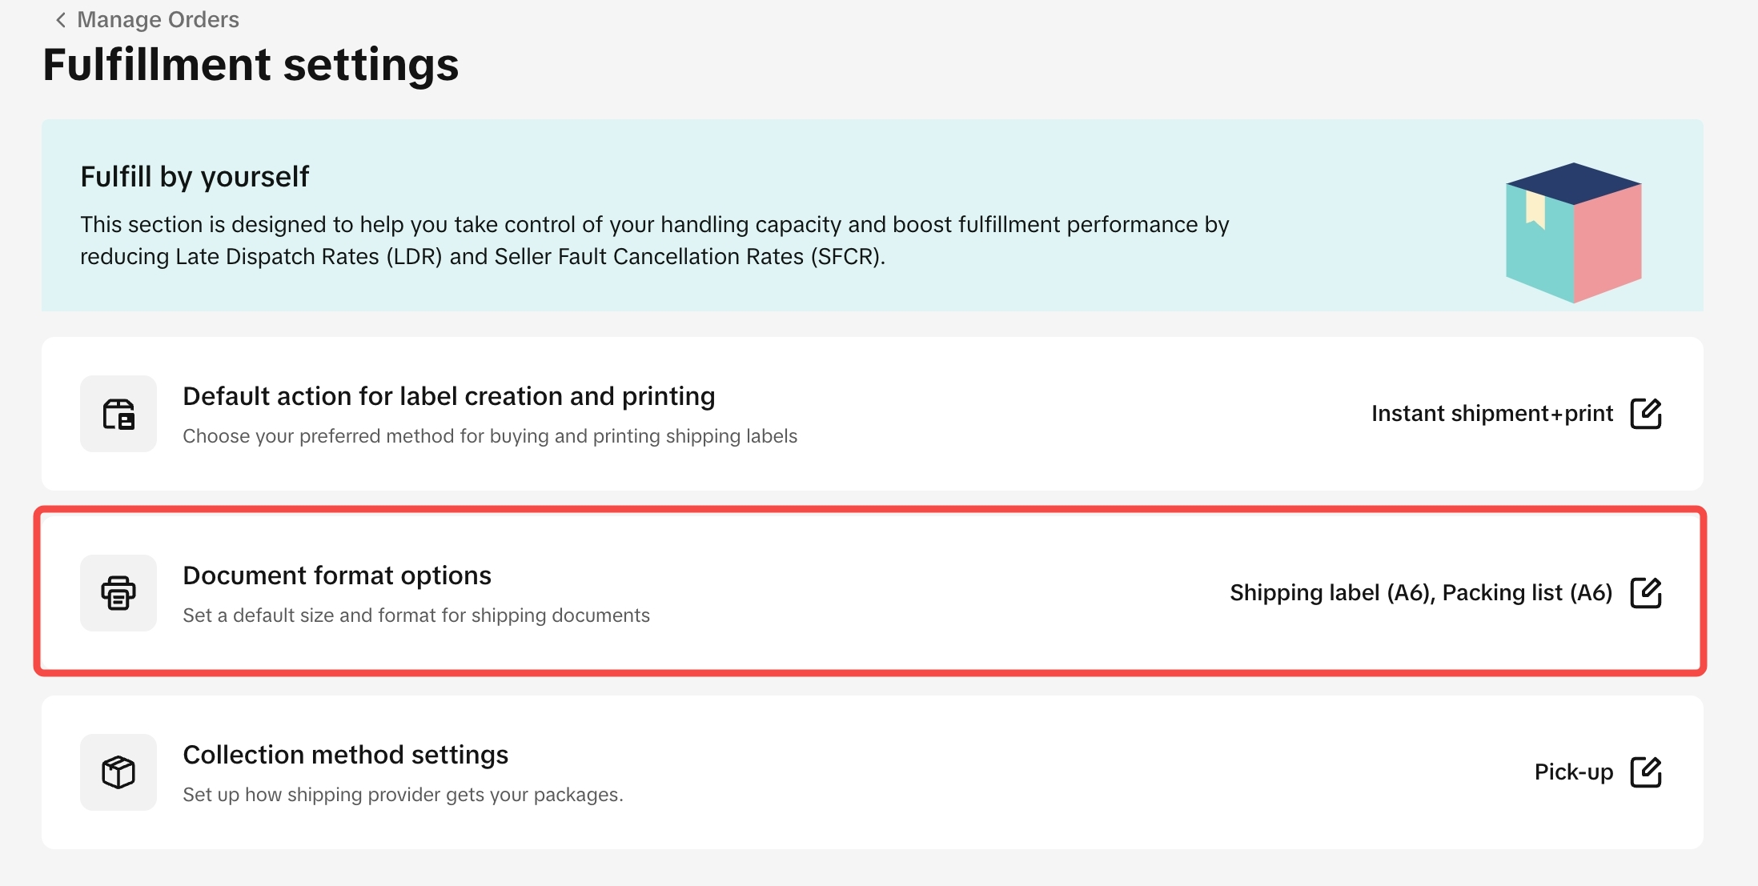The height and width of the screenshot is (886, 1758).
Task: Click the Fulfill by yourself banner title
Action: pos(195,176)
